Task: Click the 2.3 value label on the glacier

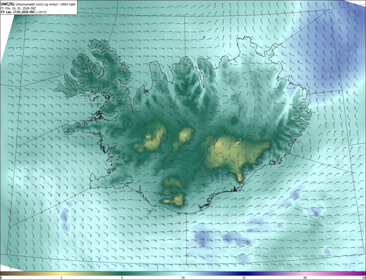Action: point(148,137)
